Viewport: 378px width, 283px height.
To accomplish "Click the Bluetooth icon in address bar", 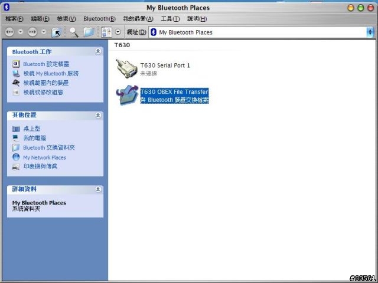I will click(154, 32).
